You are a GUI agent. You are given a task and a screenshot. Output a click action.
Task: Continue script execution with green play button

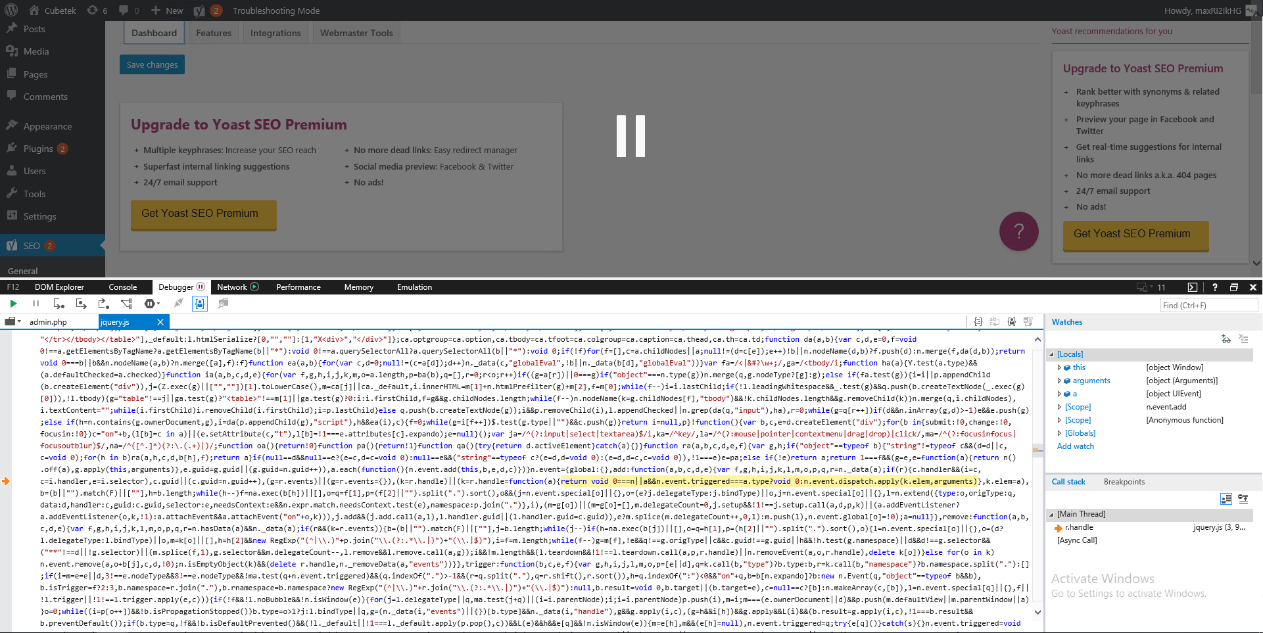13,304
